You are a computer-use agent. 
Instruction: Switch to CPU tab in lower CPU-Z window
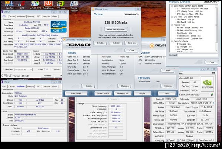click(x=4, y=87)
